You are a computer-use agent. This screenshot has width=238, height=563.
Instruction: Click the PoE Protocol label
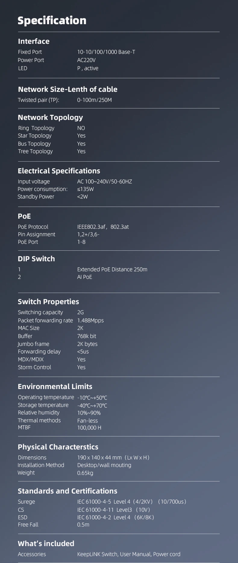click(x=33, y=227)
